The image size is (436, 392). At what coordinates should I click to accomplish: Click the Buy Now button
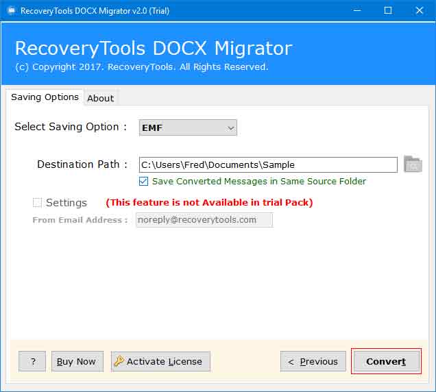click(x=77, y=361)
